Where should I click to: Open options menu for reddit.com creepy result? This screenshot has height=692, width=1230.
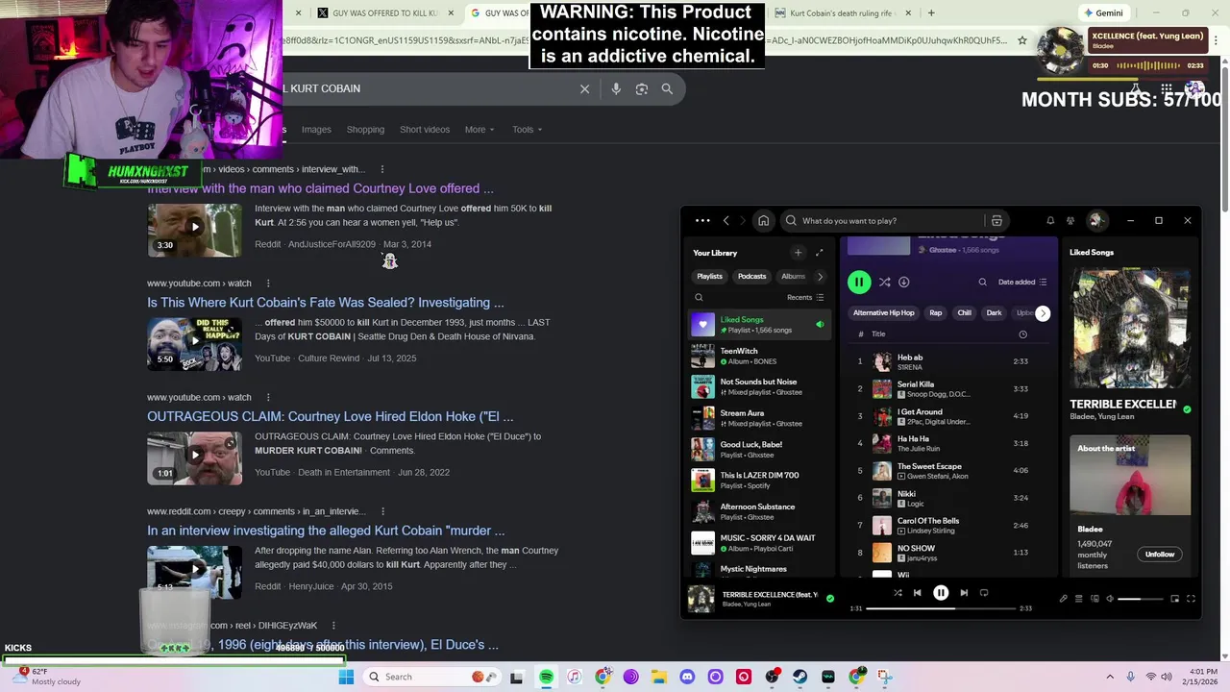[x=382, y=511]
